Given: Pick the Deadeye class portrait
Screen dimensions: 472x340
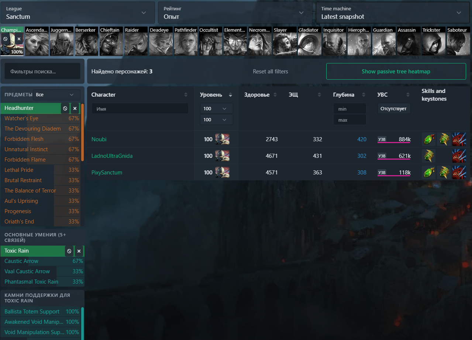Looking at the screenshot, I should [x=161, y=41].
